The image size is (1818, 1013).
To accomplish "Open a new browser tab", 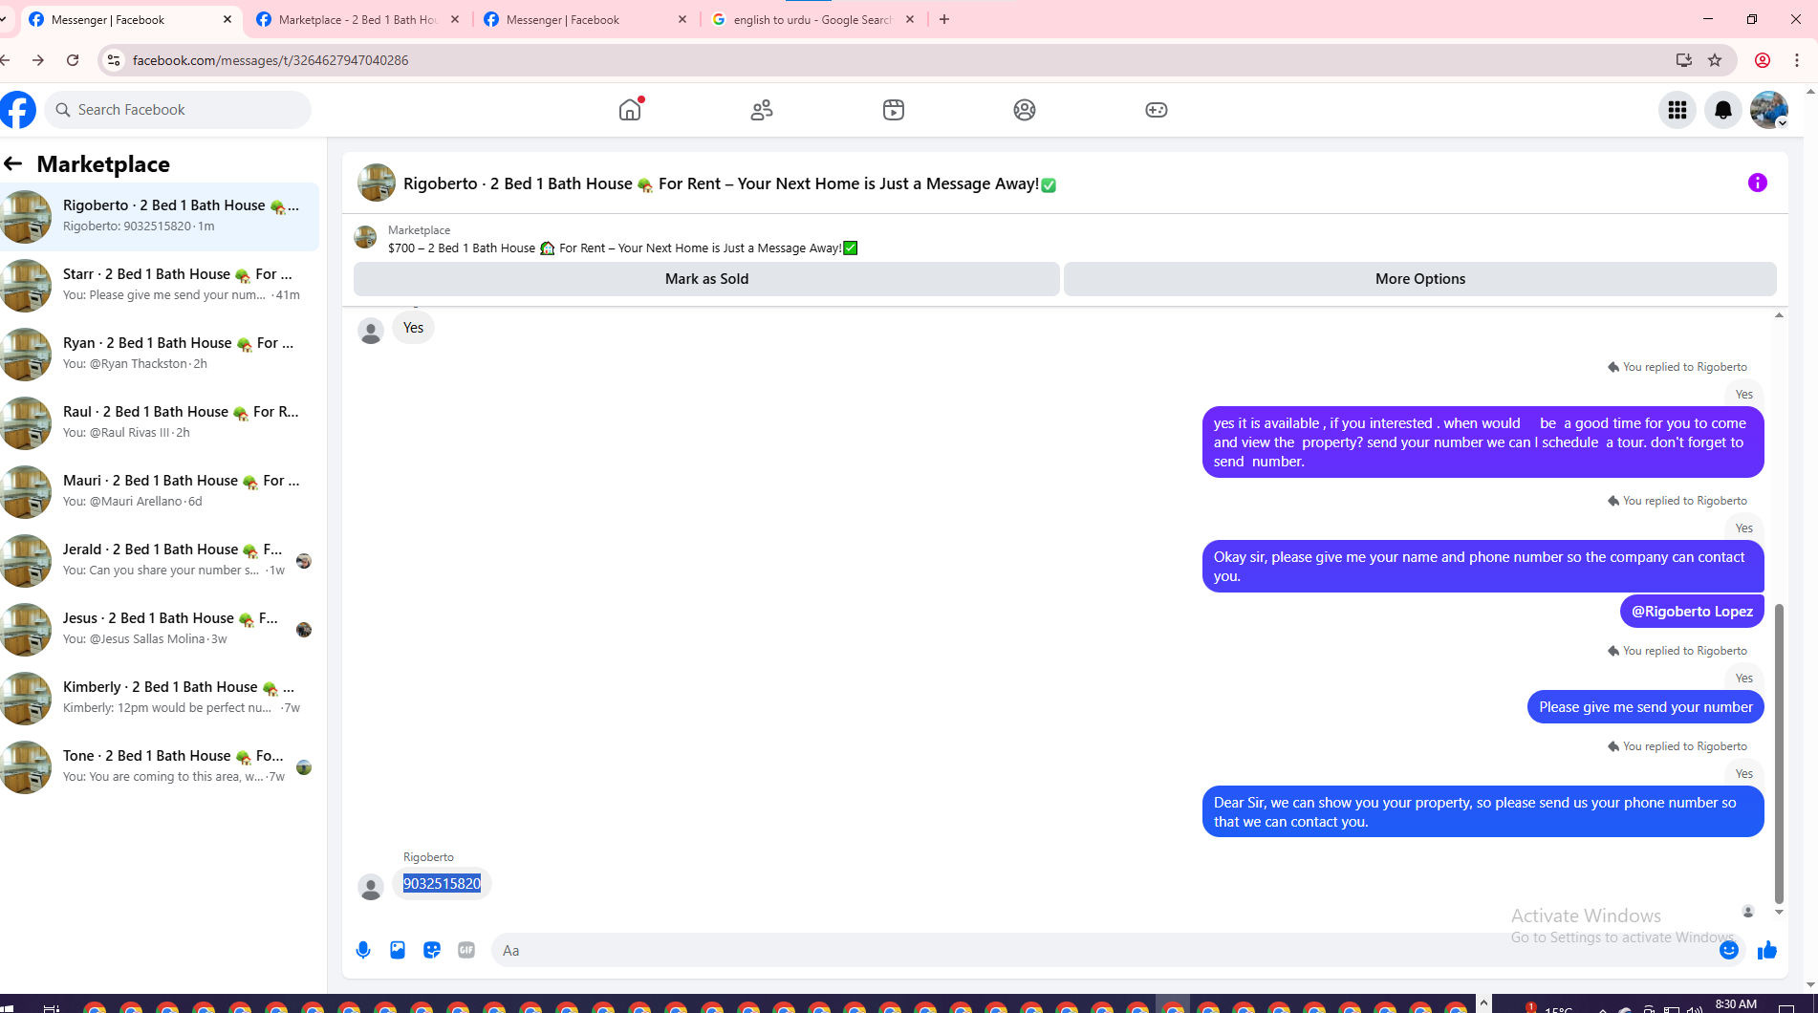I will coord(944,19).
